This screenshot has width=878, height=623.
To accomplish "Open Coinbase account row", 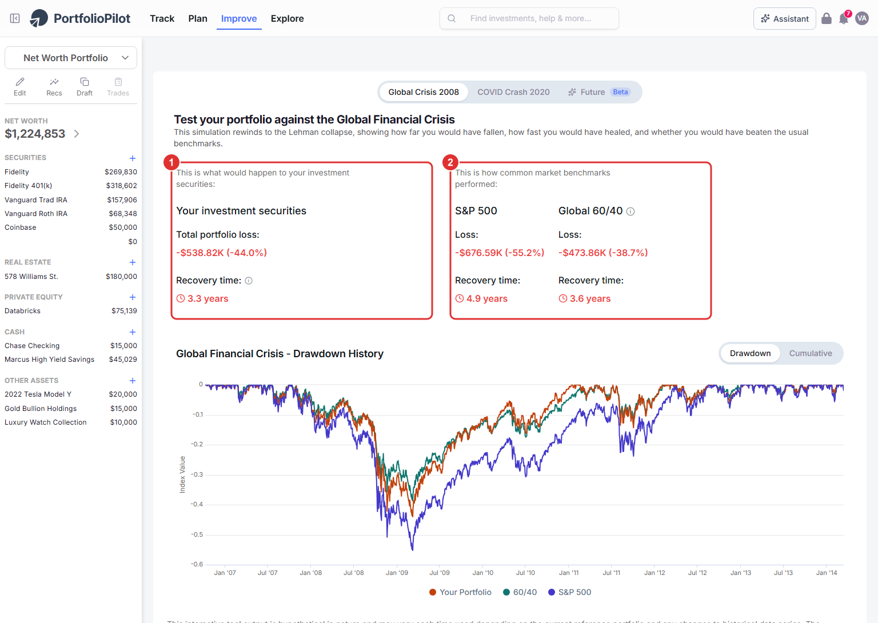I will (71, 227).
